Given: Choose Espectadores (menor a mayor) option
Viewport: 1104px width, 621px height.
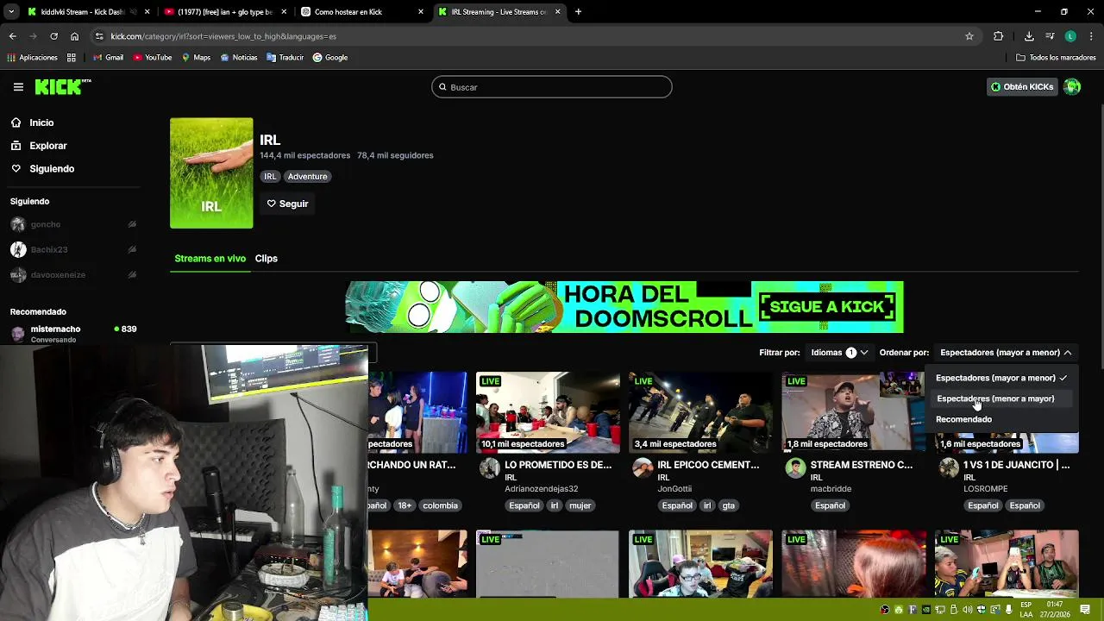Looking at the screenshot, I should tap(1001, 398).
